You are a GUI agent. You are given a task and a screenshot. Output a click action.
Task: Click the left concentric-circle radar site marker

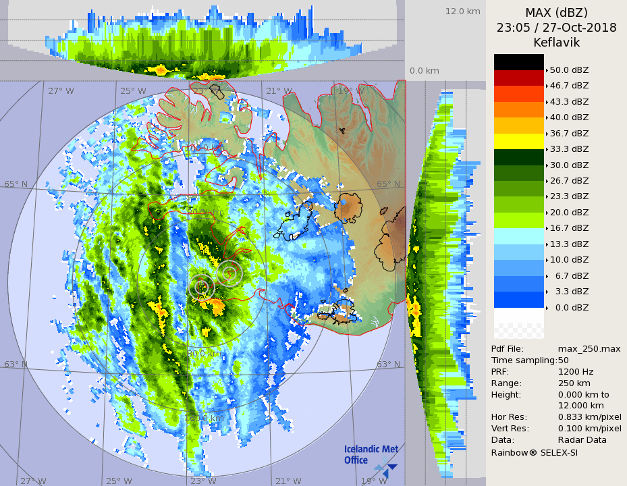[x=201, y=286]
